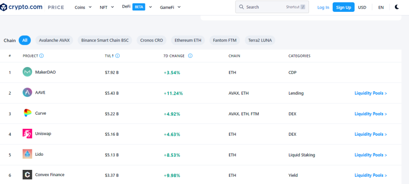Viewport: 409px width, 184px height.
Task: Click the Sign Up button
Action: click(344, 7)
